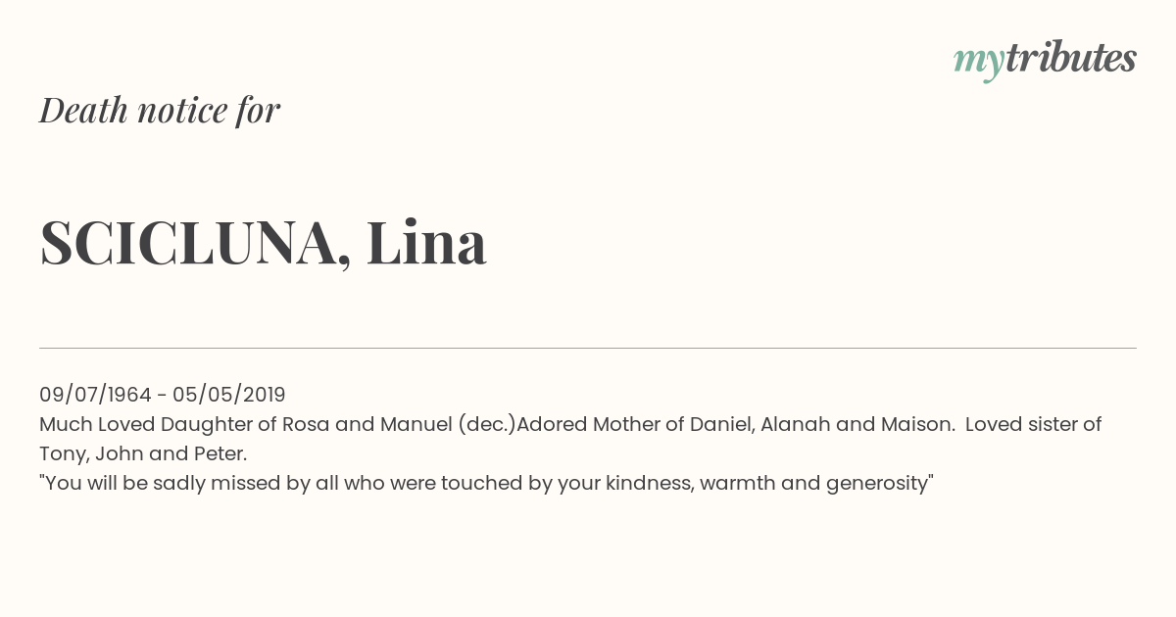Click the birth date 09/07/1964
1176x617 pixels.
click(x=95, y=395)
